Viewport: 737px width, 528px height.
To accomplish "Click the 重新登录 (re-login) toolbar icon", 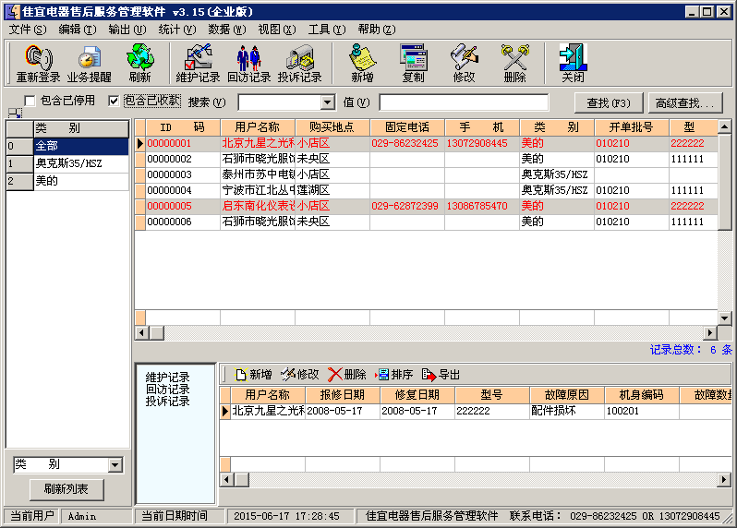I will (x=38, y=64).
